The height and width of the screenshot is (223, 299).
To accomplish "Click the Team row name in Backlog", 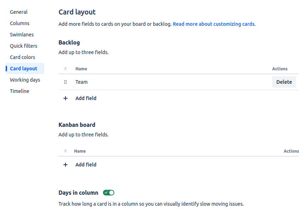I will 81,82.
